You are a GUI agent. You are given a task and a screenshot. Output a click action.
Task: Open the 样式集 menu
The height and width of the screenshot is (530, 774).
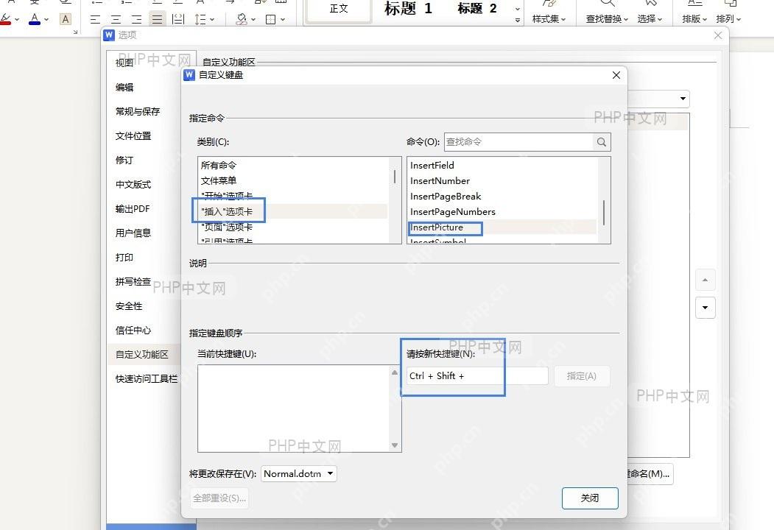click(549, 18)
